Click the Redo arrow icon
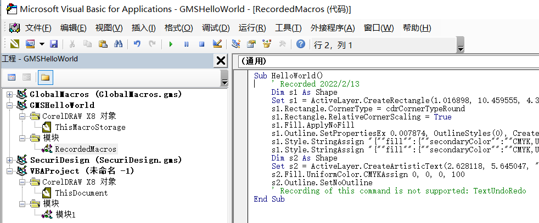Screen dimensions: 539x223 pos(152,44)
